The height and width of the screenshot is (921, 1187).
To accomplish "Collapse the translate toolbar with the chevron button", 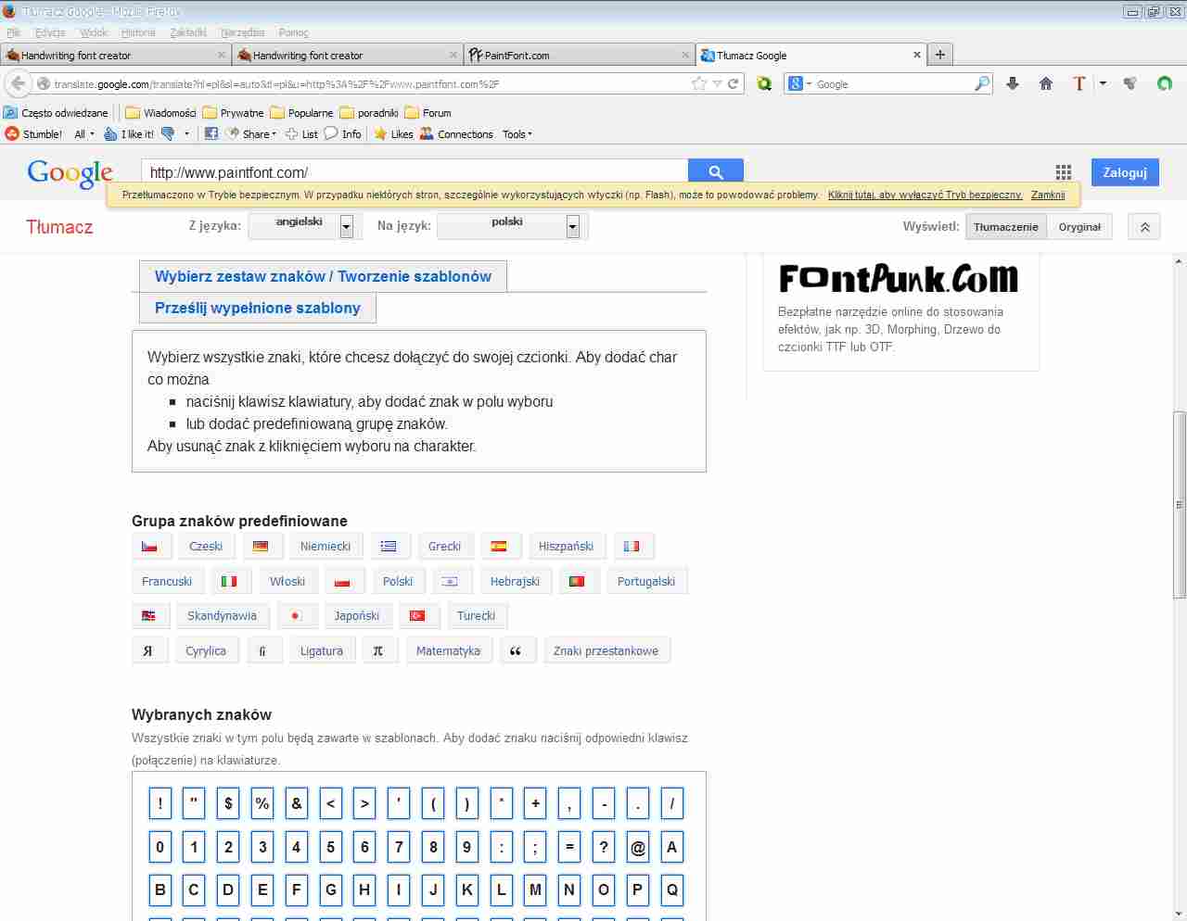I will (1144, 227).
